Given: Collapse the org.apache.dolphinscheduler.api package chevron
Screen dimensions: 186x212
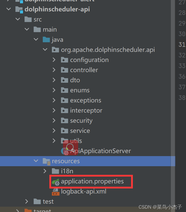Looking at the screenshot, I should pos(45,50).
